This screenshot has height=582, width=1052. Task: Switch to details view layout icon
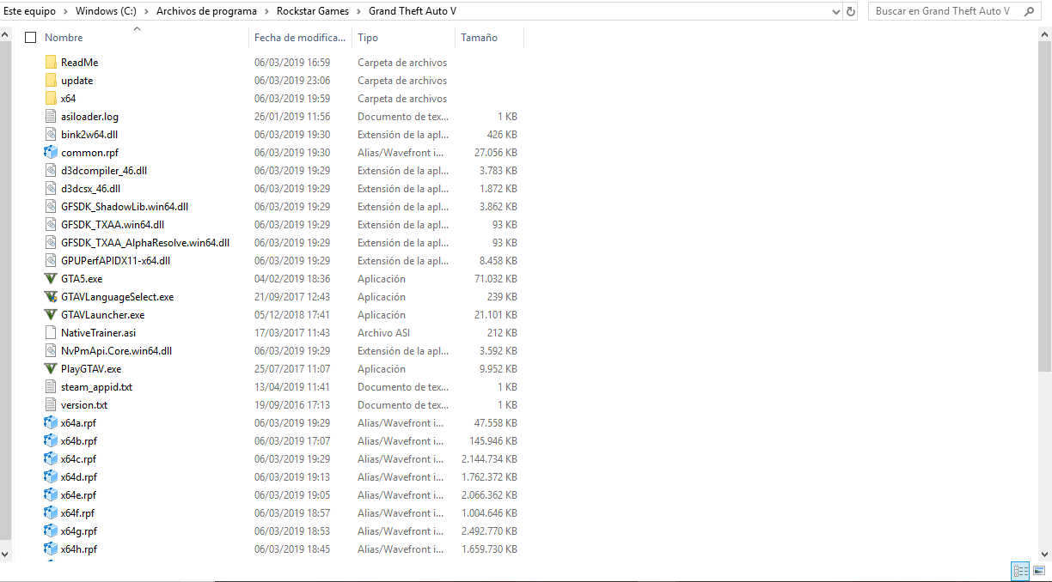1021,571
